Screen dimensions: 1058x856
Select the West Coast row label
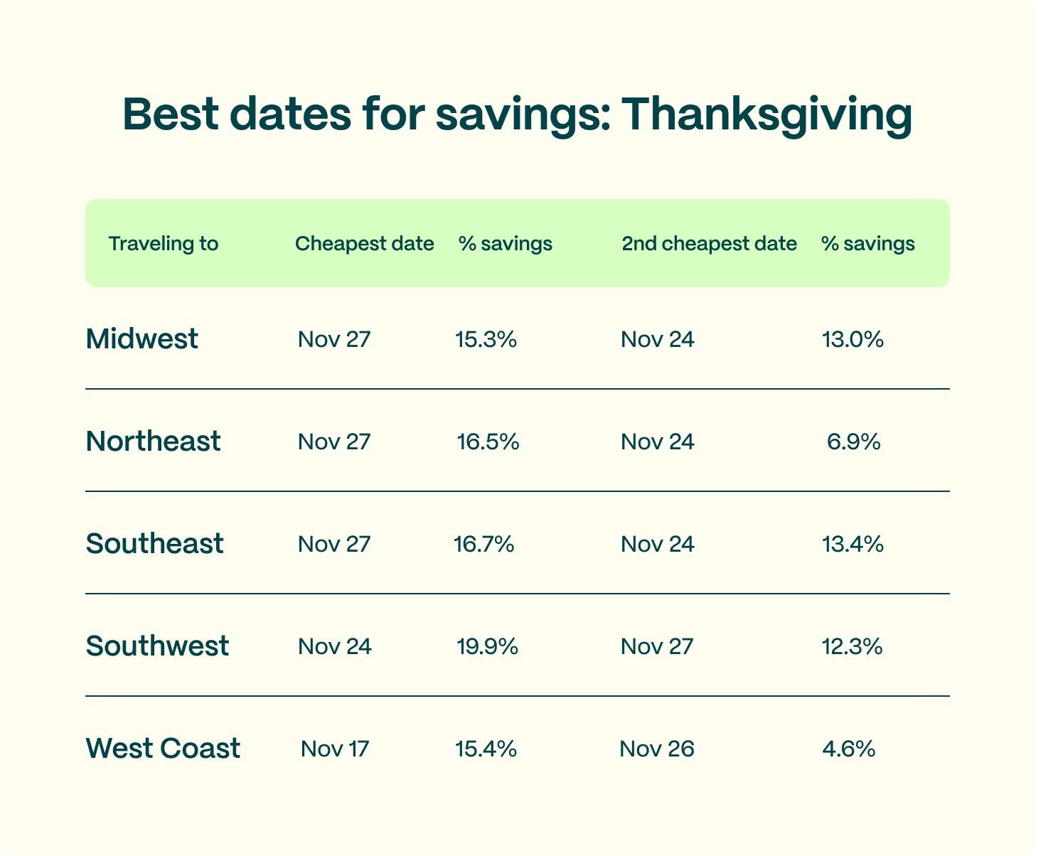pyautogui.click(x=163, y=749)
